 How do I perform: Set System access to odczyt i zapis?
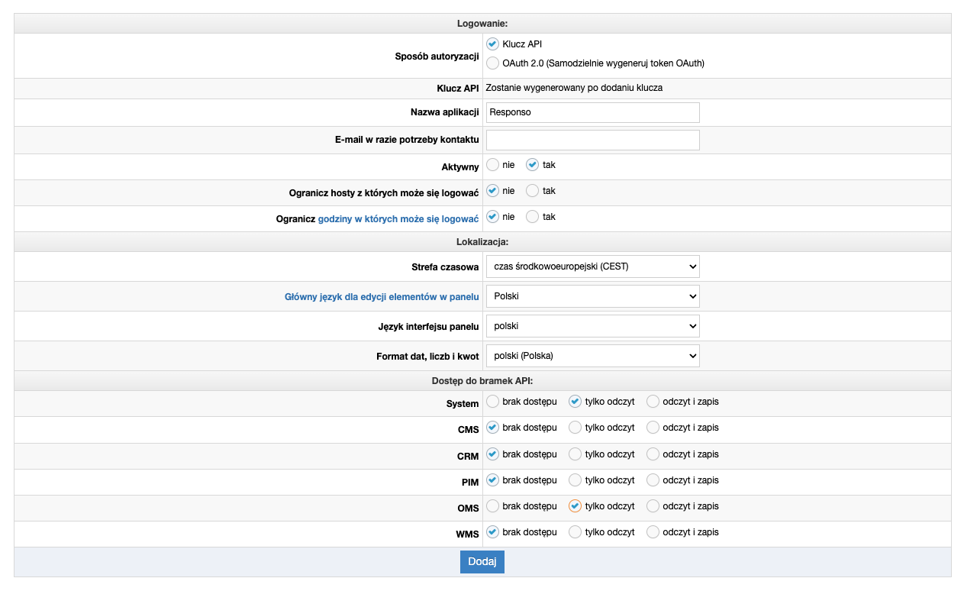click(x=653, y=402)
